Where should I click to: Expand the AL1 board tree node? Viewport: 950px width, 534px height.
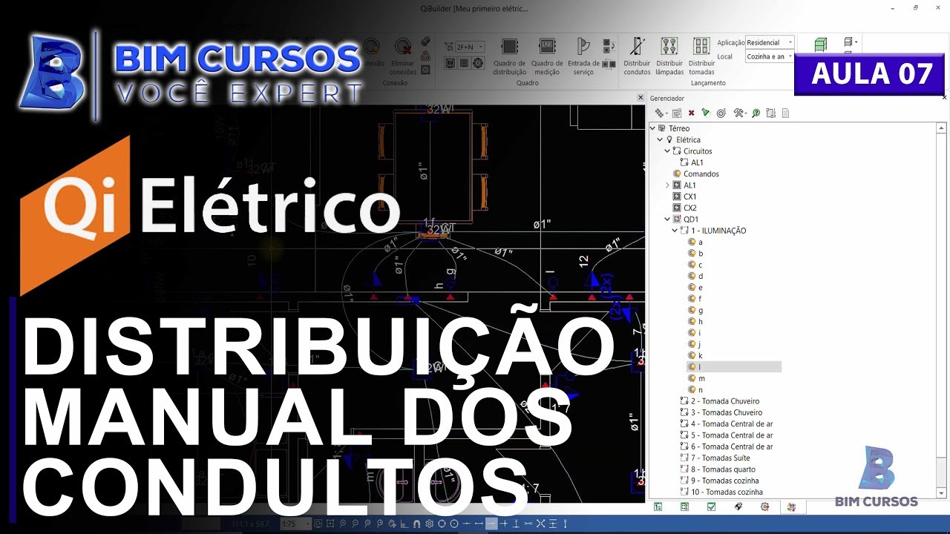(x=667, y=185)
